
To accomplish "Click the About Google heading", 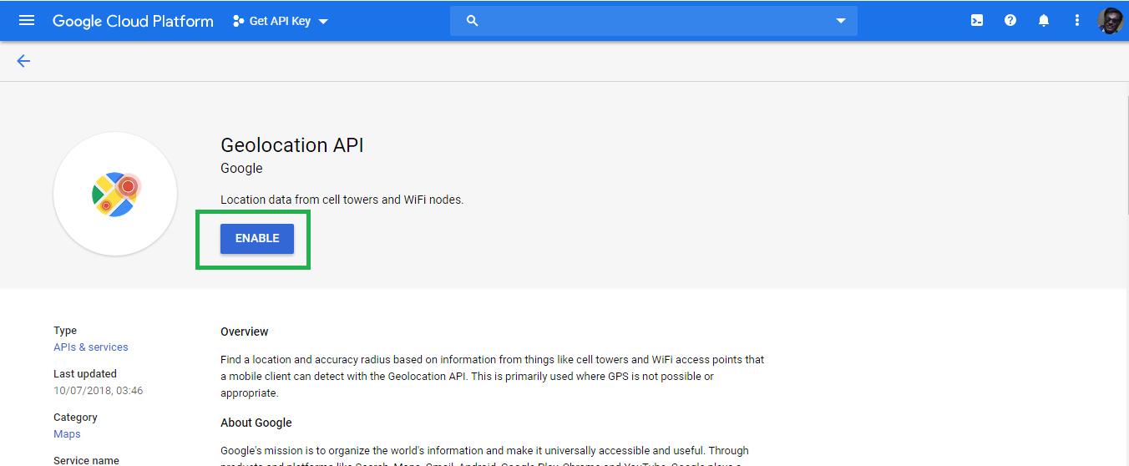I will [x=256, y=423].
